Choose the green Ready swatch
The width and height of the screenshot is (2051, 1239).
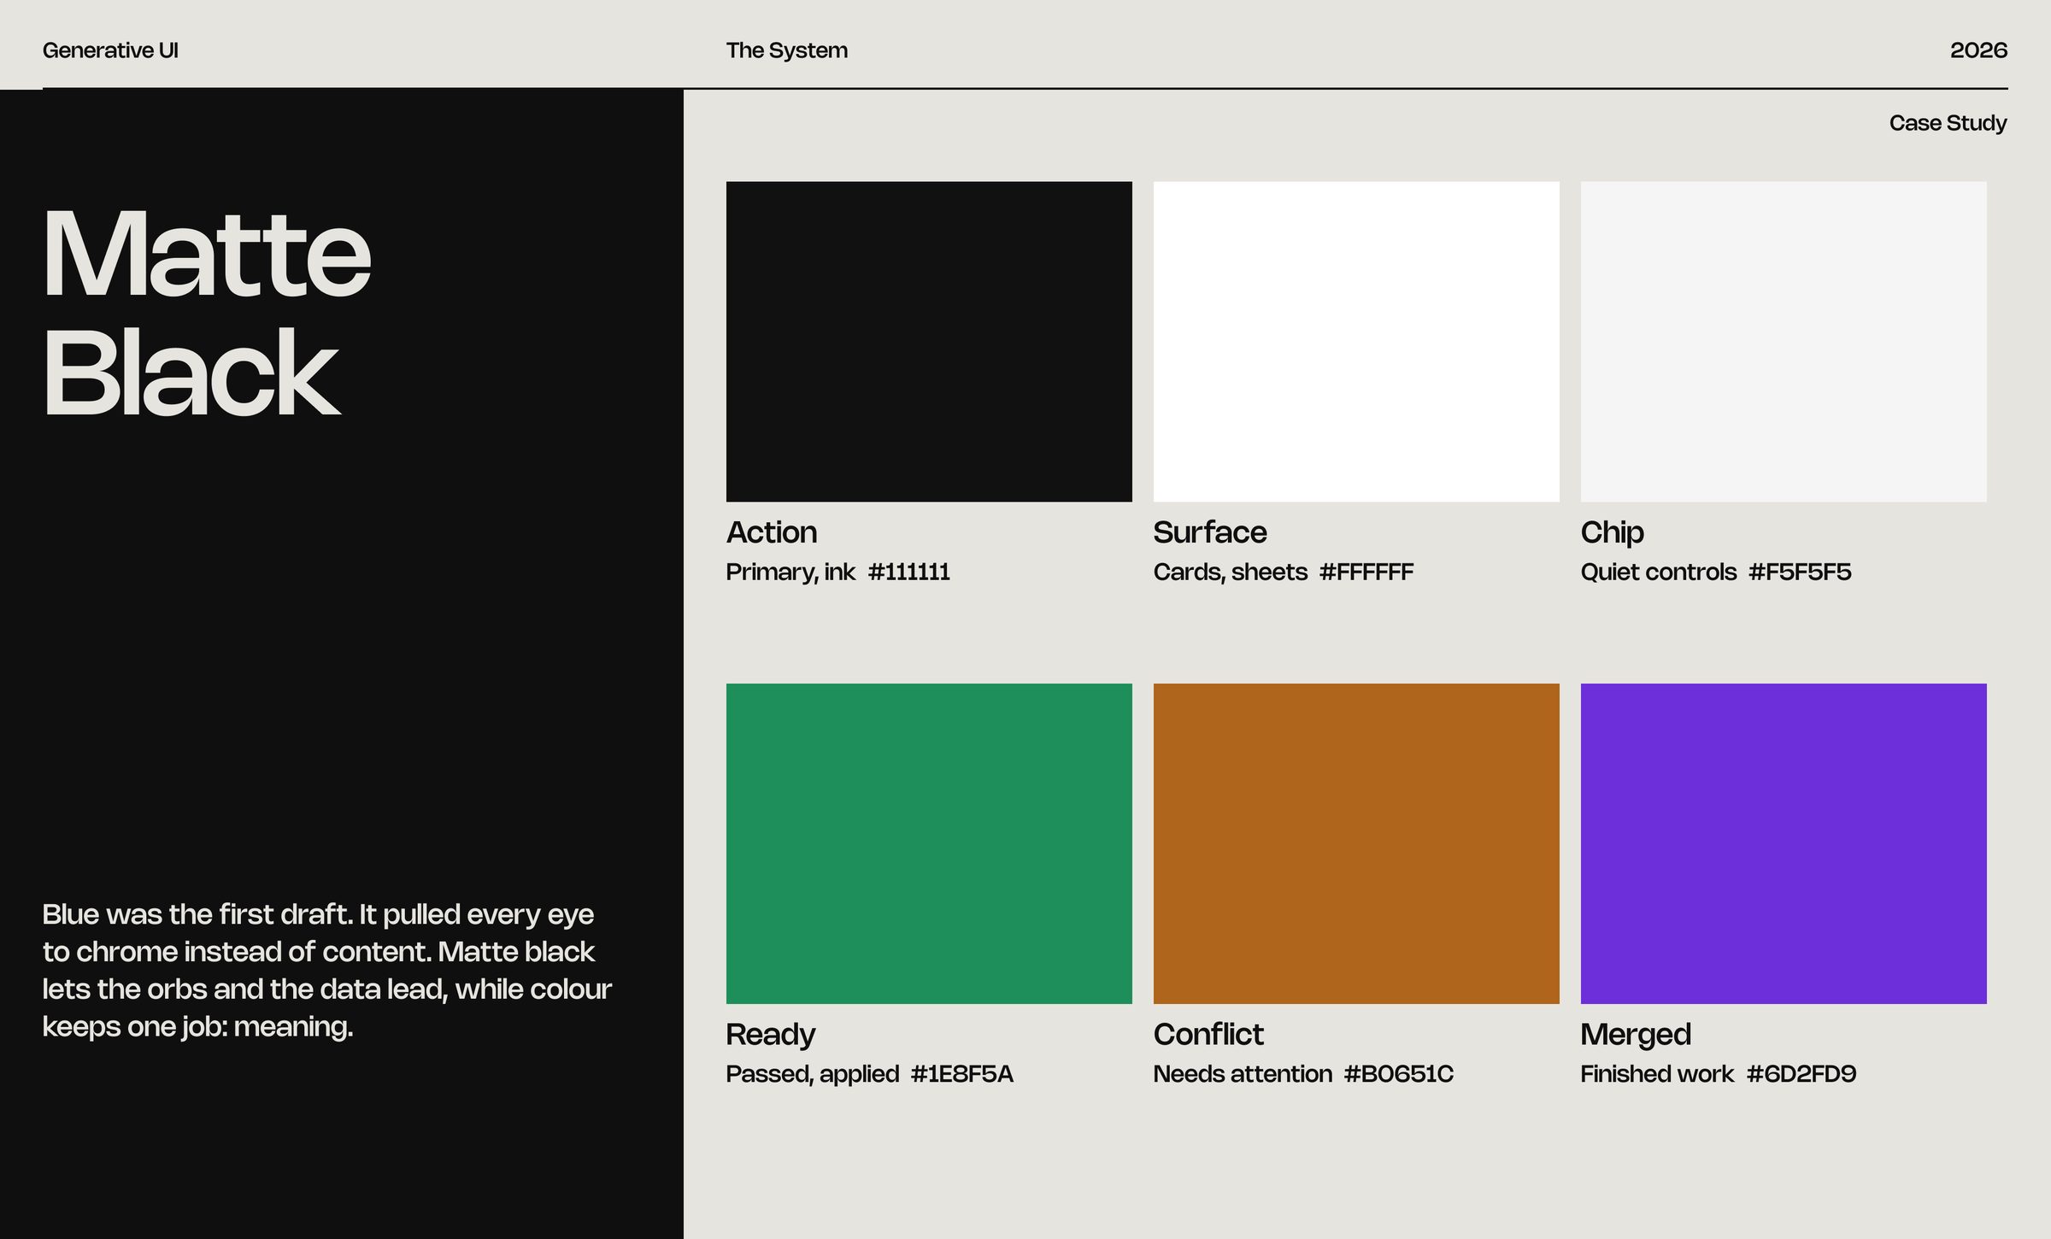tap(929, 843)
